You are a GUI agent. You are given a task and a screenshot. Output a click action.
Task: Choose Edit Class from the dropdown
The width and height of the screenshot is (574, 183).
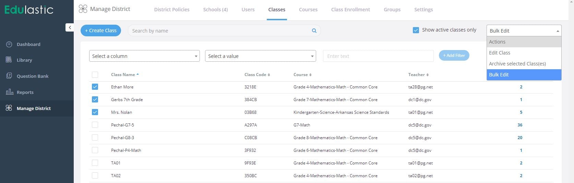click(x=524, y=53)
